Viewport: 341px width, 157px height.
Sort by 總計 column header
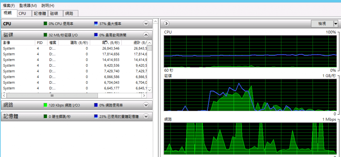135,42
